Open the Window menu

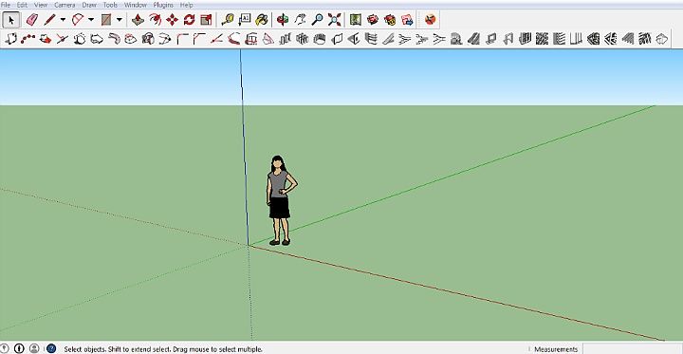pos(136,6)
